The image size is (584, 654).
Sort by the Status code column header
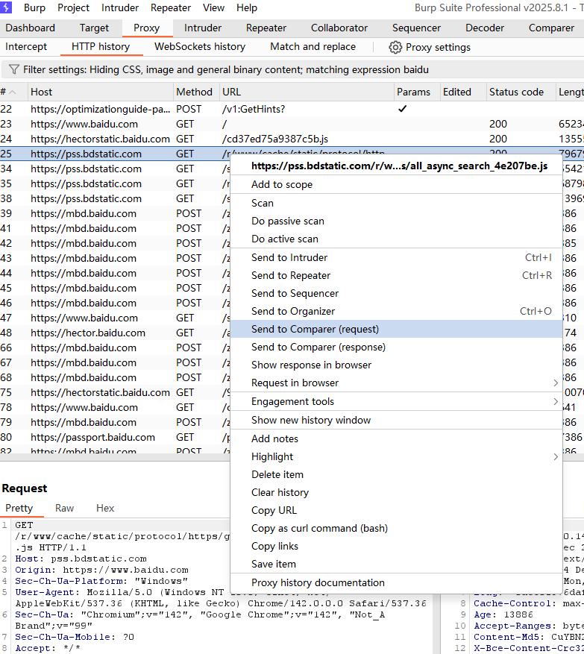(521, 92)
